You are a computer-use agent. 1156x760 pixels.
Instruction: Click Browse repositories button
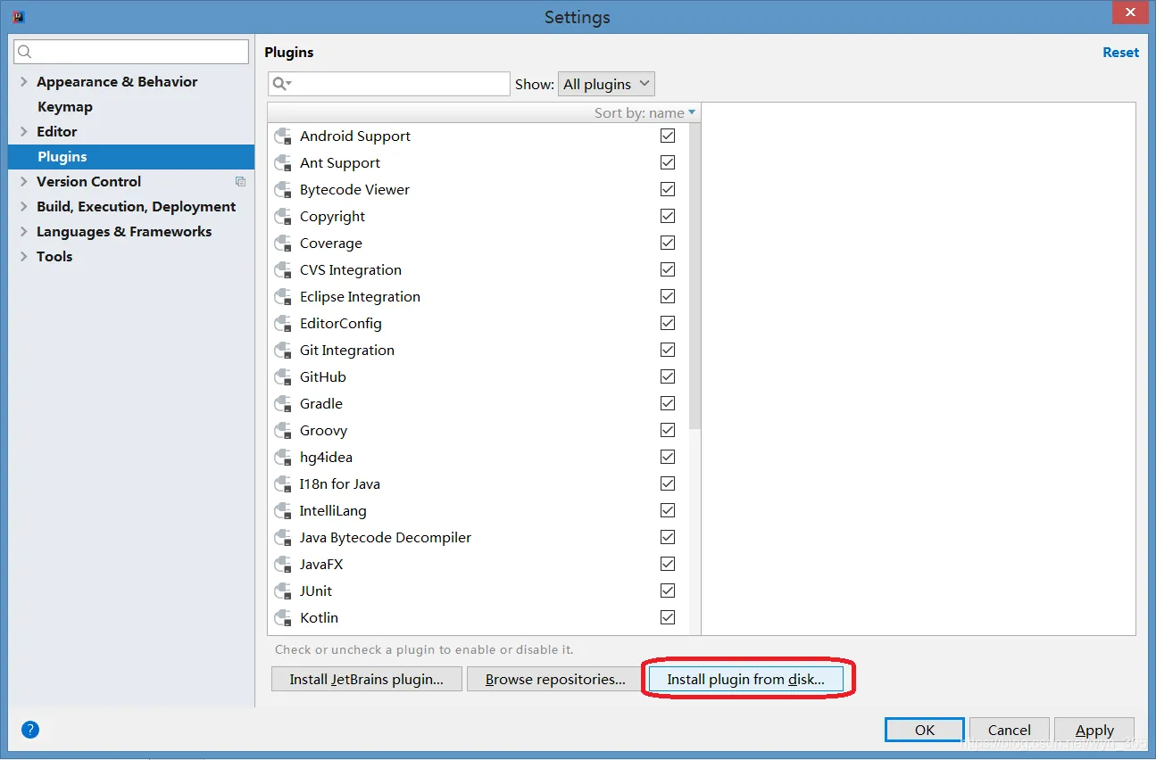(x=555, y=679)
